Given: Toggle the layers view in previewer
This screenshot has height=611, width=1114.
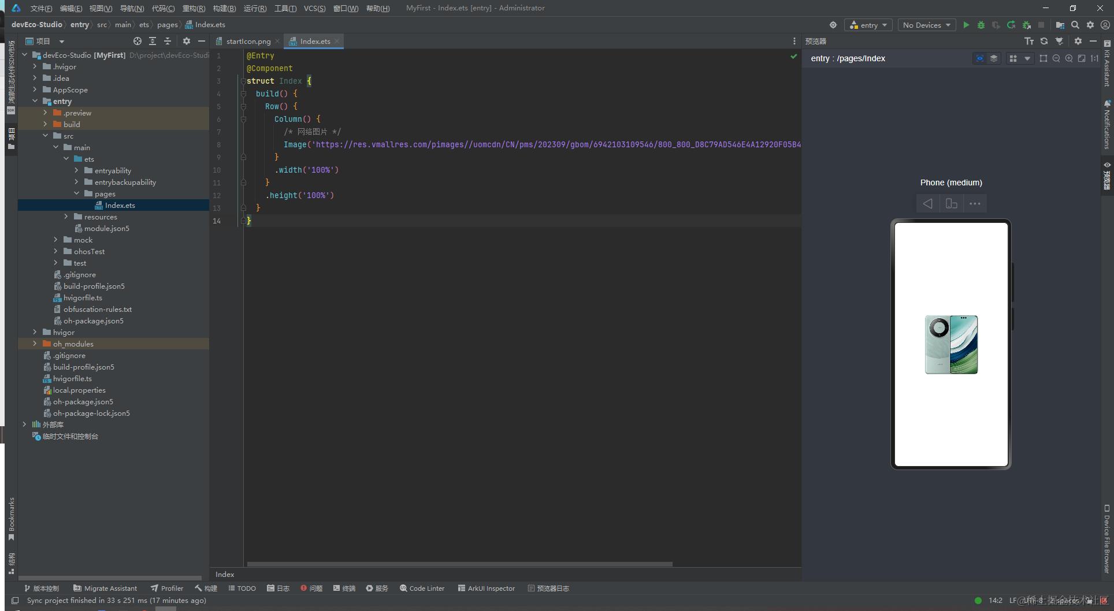Looking at the screenshot, I should point(994,58).
